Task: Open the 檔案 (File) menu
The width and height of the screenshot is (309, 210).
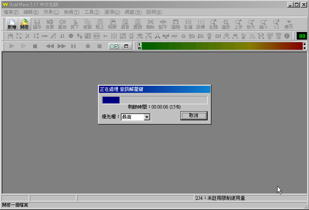Action: (x=11, y=12)
